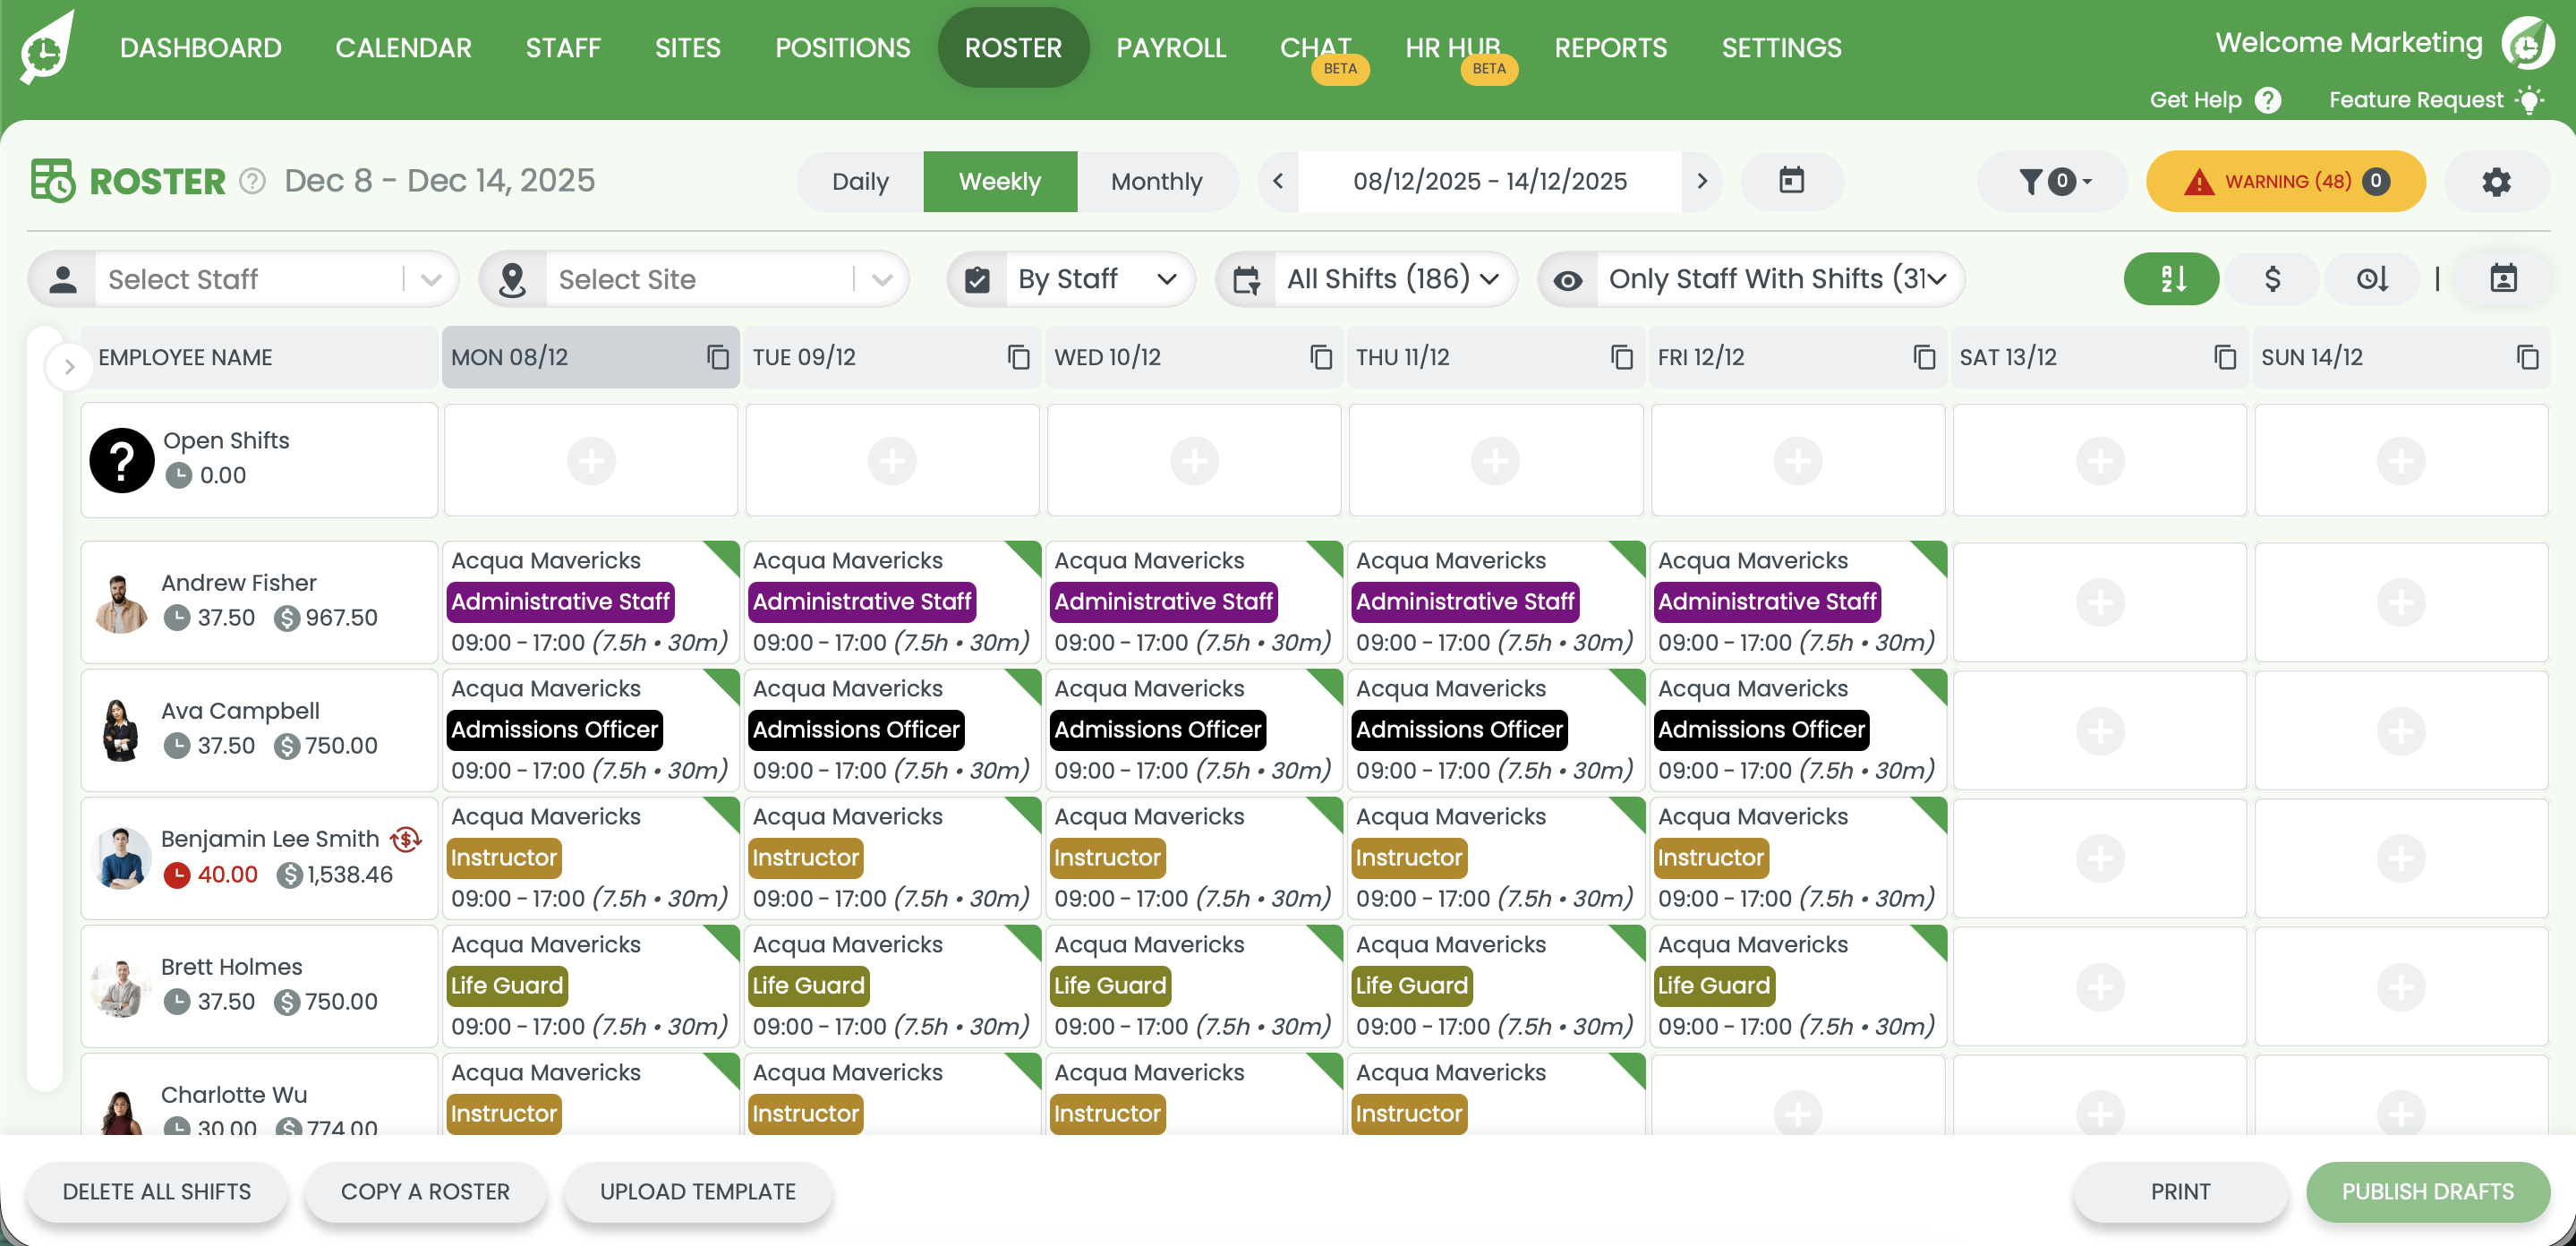Screen dimensions: 2576x1246
Task: Switch the roster to Daily view
Action: click(x=859, y=181)
